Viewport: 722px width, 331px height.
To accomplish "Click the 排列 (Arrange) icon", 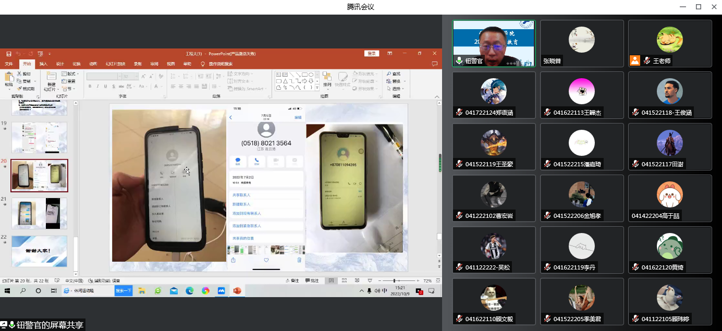I will (327, 77).
